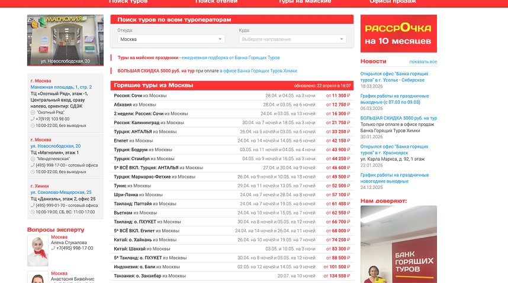Click metro icon next to 'Охотный Ряд'
Viewport: 508px width, 283px height.
click(33, 113)
